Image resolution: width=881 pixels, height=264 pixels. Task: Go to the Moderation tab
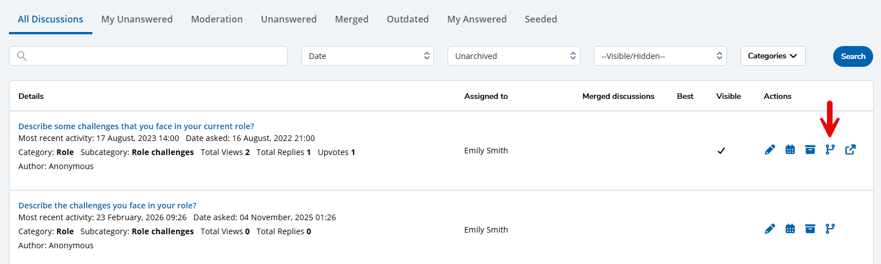217,19
